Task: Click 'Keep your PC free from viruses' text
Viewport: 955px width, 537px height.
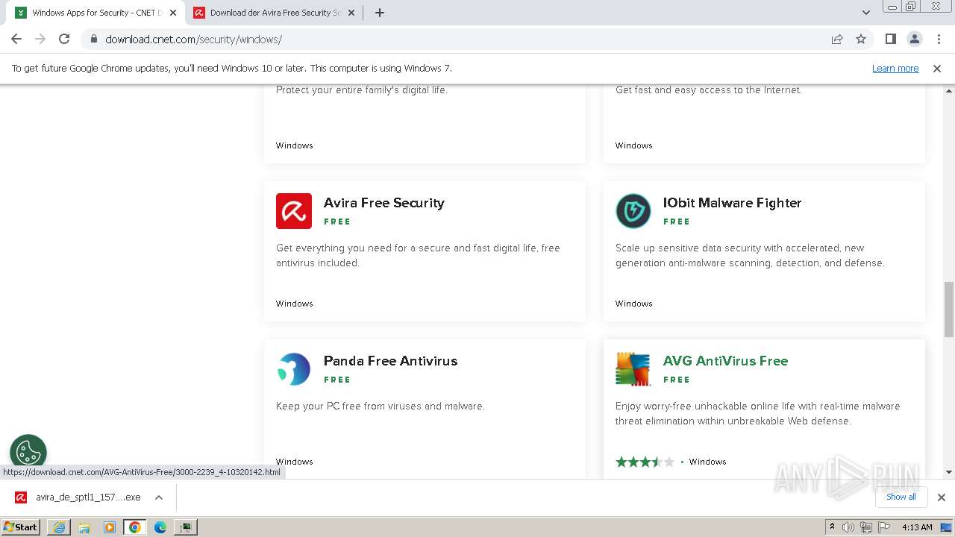Action: (381, 406)
